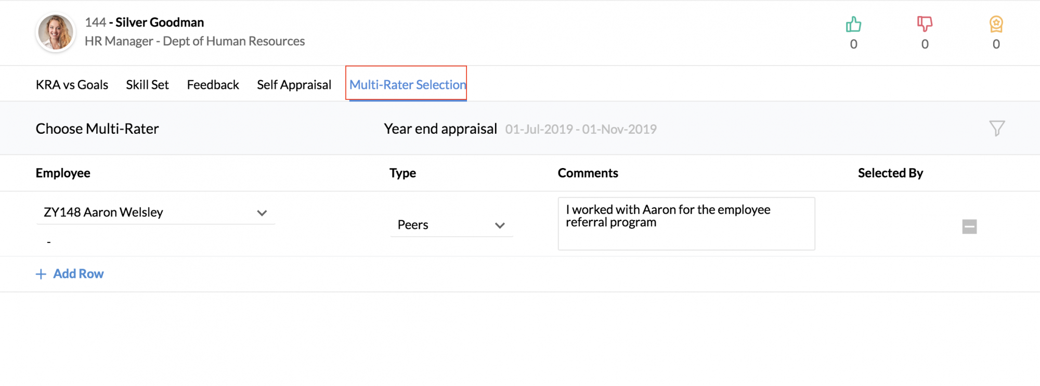The width and height of the screenshot is (1040, 386).
Task: Switch to the KRA vs Goals tab
Action: [x=72, y=84]
